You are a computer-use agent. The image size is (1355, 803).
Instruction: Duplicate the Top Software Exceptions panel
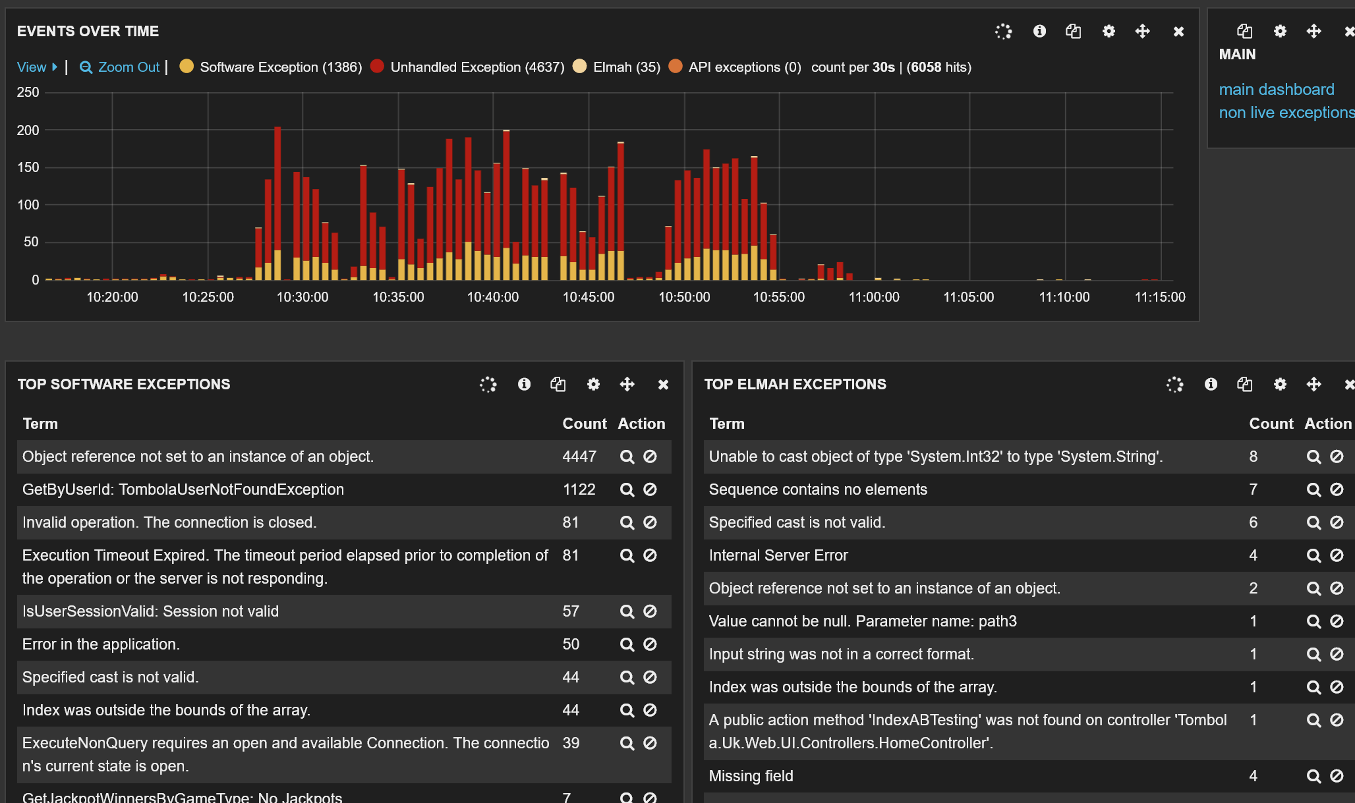tap(558, 384)
